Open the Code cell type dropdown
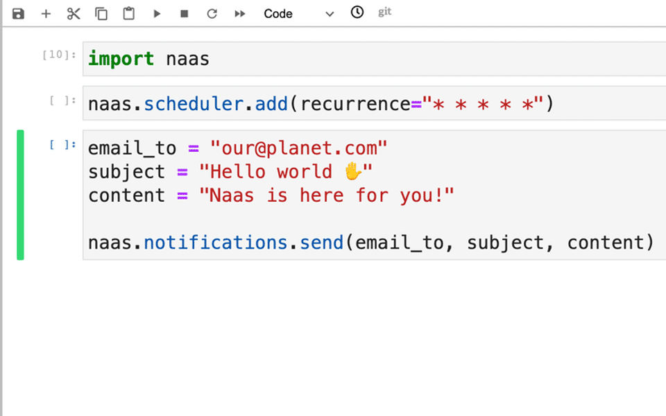Viewport: 666px width, 416px height. pos(298,14)
